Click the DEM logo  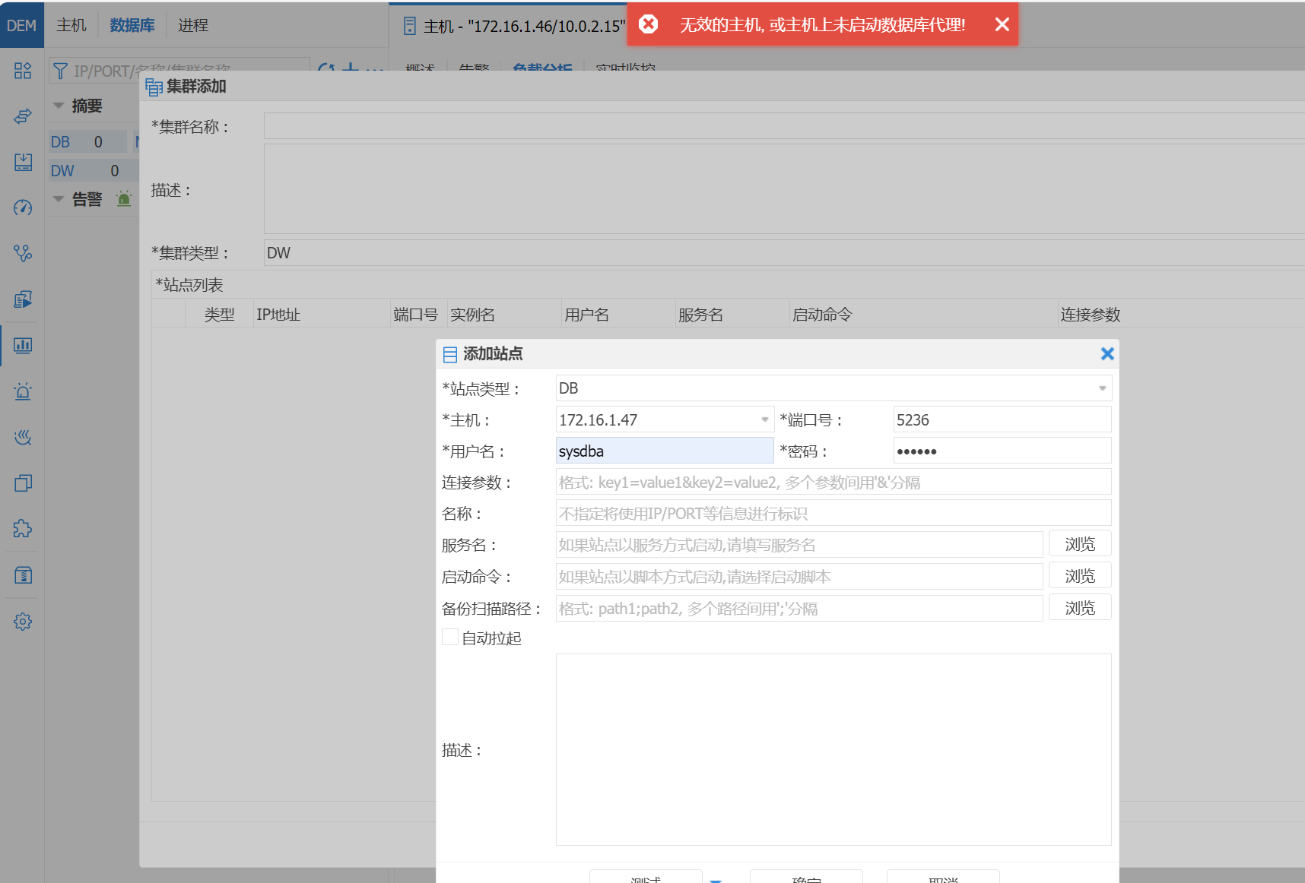click(21, 25)
